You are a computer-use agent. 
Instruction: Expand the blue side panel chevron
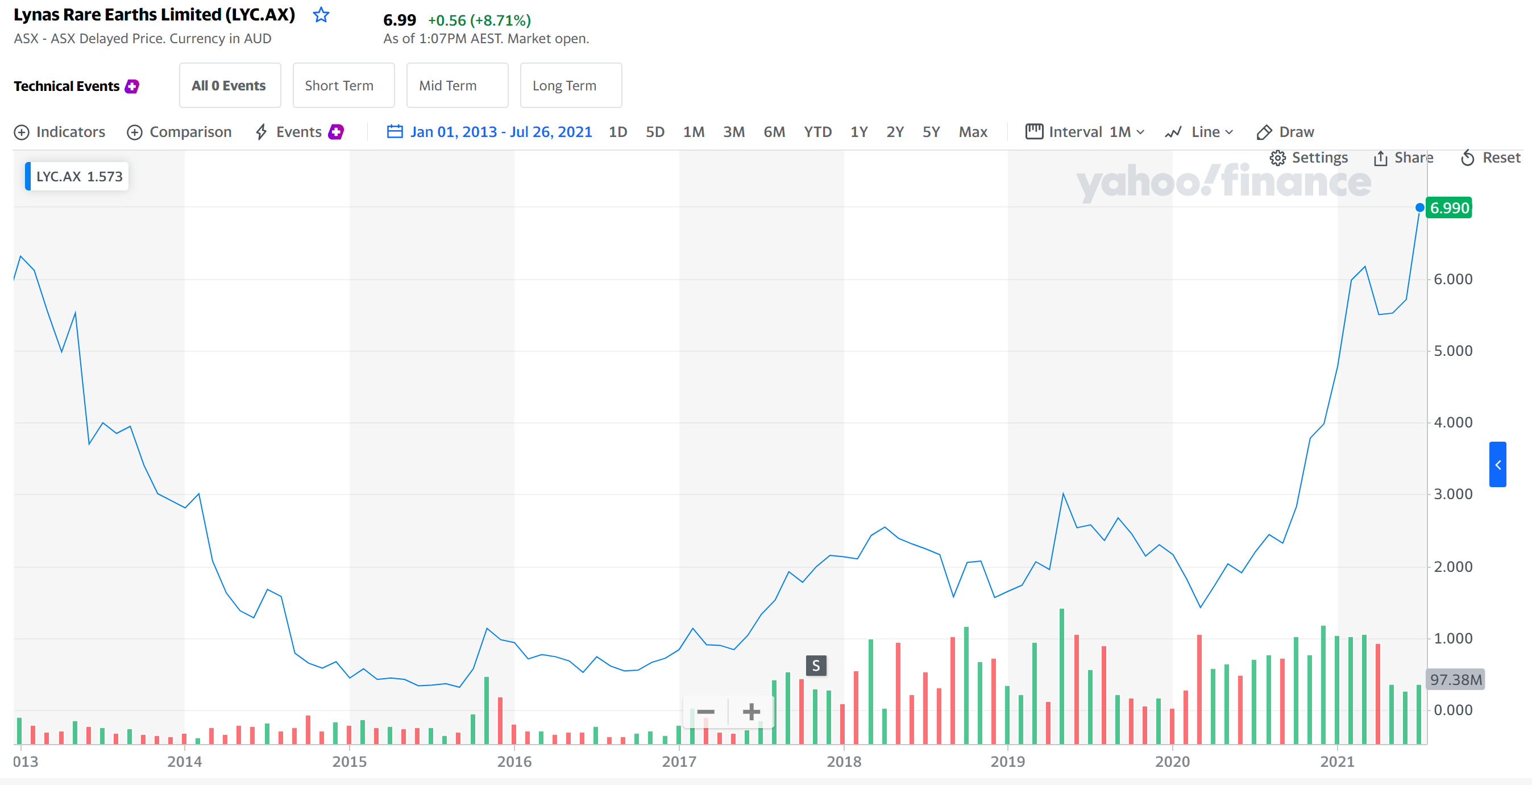pyautogui.click(x=1497, y=464)
